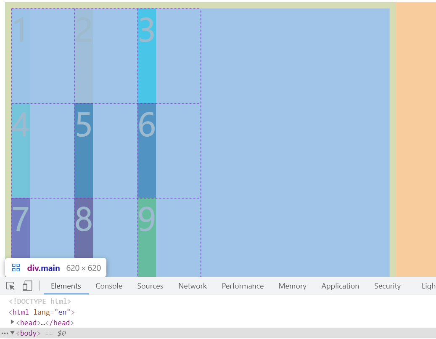Toggle the device toolbar icon
The image size is (436, 339).
[x=27, y=286]
